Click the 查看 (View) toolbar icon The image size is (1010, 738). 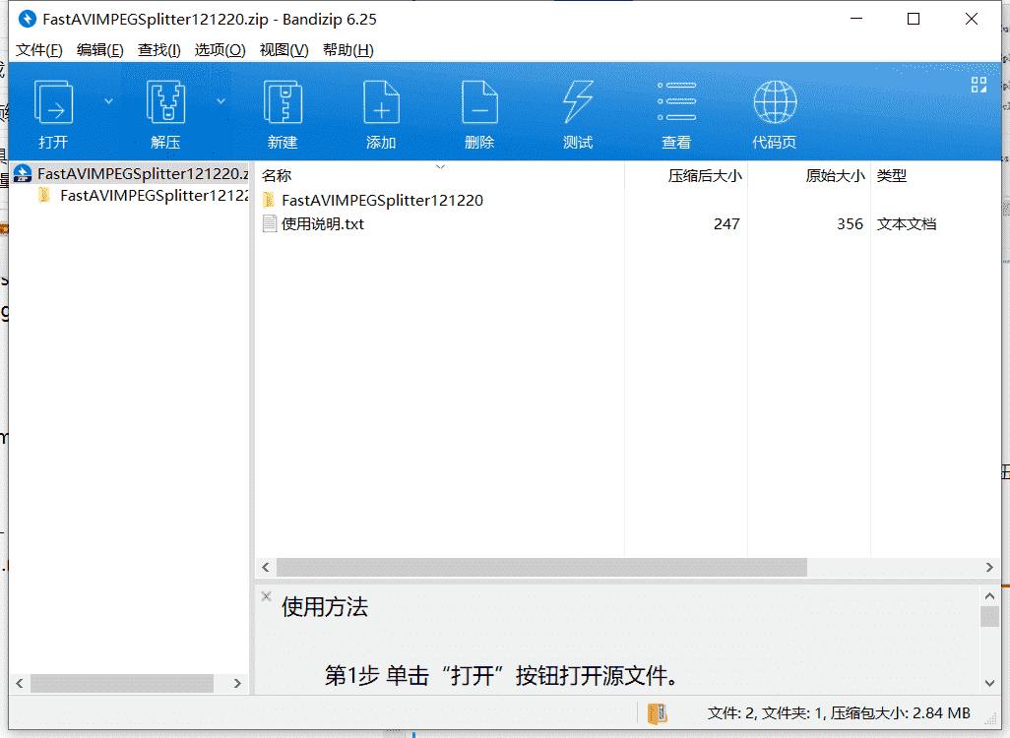(676, 101)
